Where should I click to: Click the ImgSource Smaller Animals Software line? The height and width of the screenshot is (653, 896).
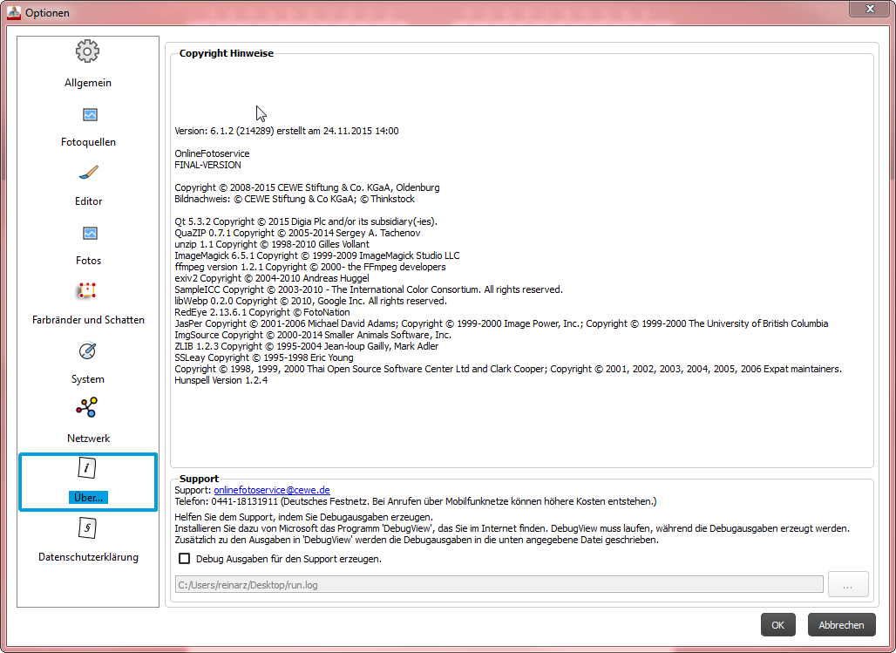point(313,335)
